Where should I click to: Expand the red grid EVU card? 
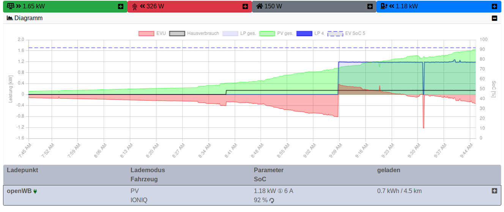(245, 6)
